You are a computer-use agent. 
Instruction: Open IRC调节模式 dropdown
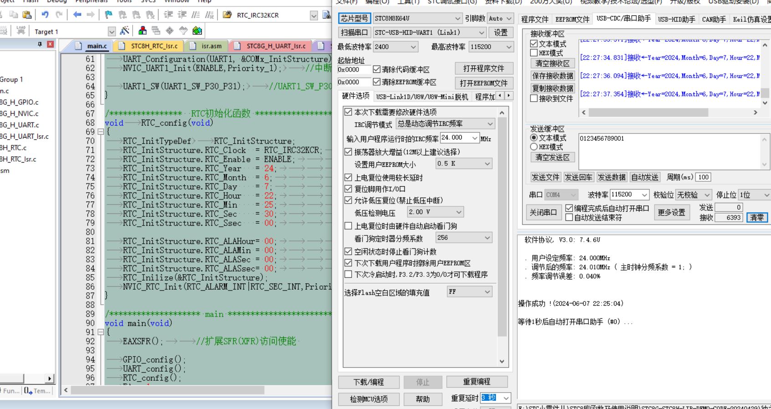pos(445,124)
